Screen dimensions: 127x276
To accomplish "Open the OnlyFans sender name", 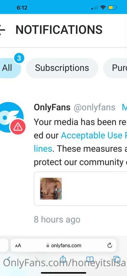I will (x=52, y=107).
